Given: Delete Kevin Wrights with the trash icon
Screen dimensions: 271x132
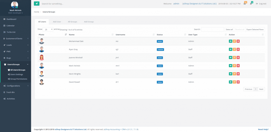Looking at the screenshot, I should tap(238, 74).
